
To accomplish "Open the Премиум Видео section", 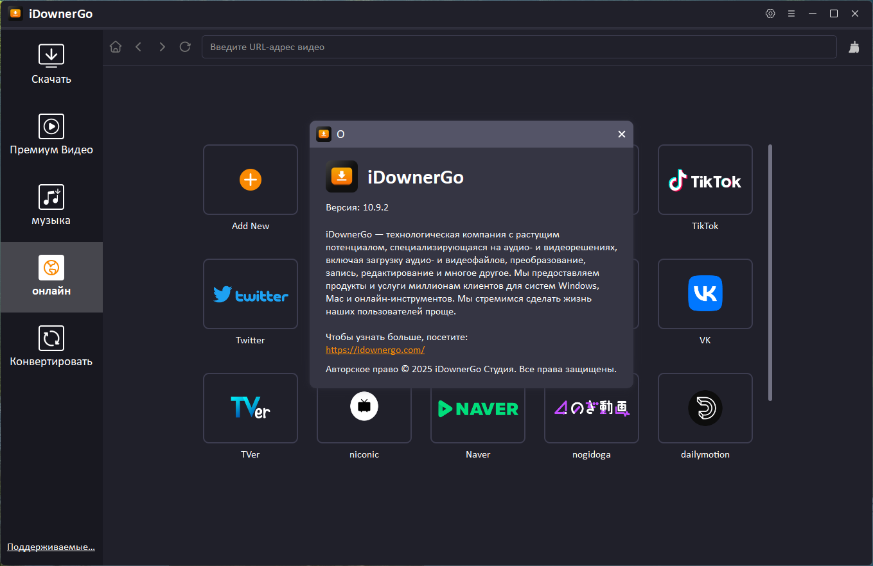I will [x=51, y=135].
